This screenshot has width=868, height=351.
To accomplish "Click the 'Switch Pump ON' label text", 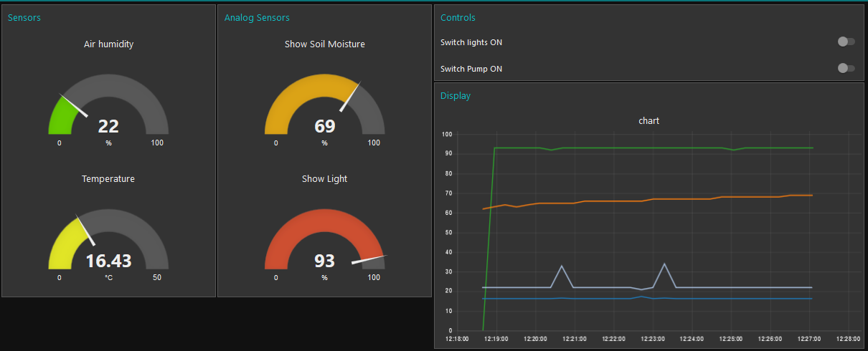I will click(x=471, y=69).
